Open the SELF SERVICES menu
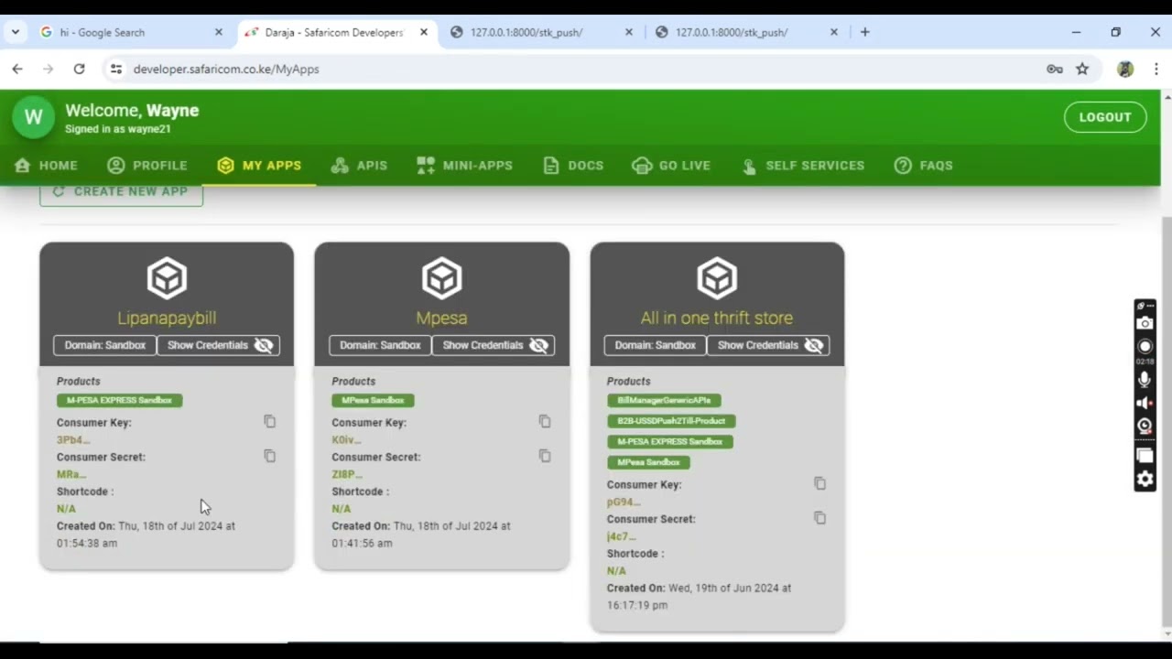This screenshot has width=1172, height=659. pyautogui.click(x=803, y=166)
